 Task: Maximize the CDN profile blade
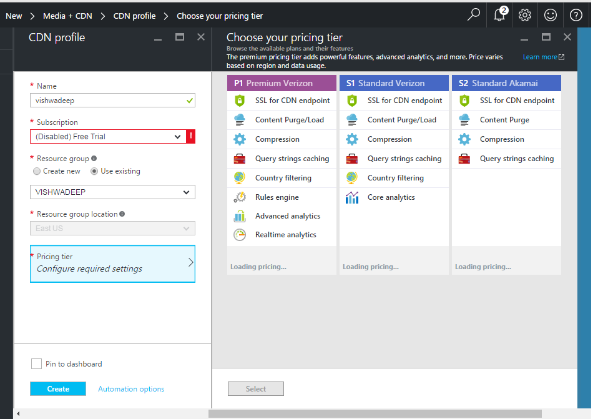[x=180, y=37]
